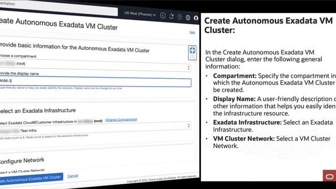Click the Help link
Viewport: 336px width, 189px height.
(x=192, y=33)
